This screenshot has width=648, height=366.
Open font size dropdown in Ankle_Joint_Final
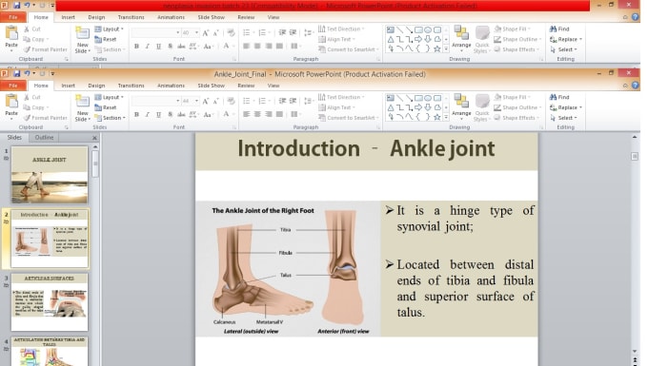[x=196, y=101]
